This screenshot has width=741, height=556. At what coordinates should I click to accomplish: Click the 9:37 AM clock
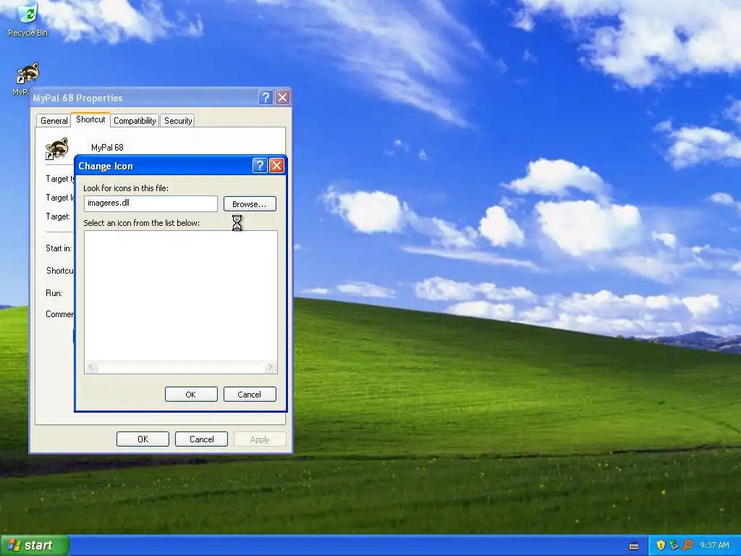coord(714,545)
